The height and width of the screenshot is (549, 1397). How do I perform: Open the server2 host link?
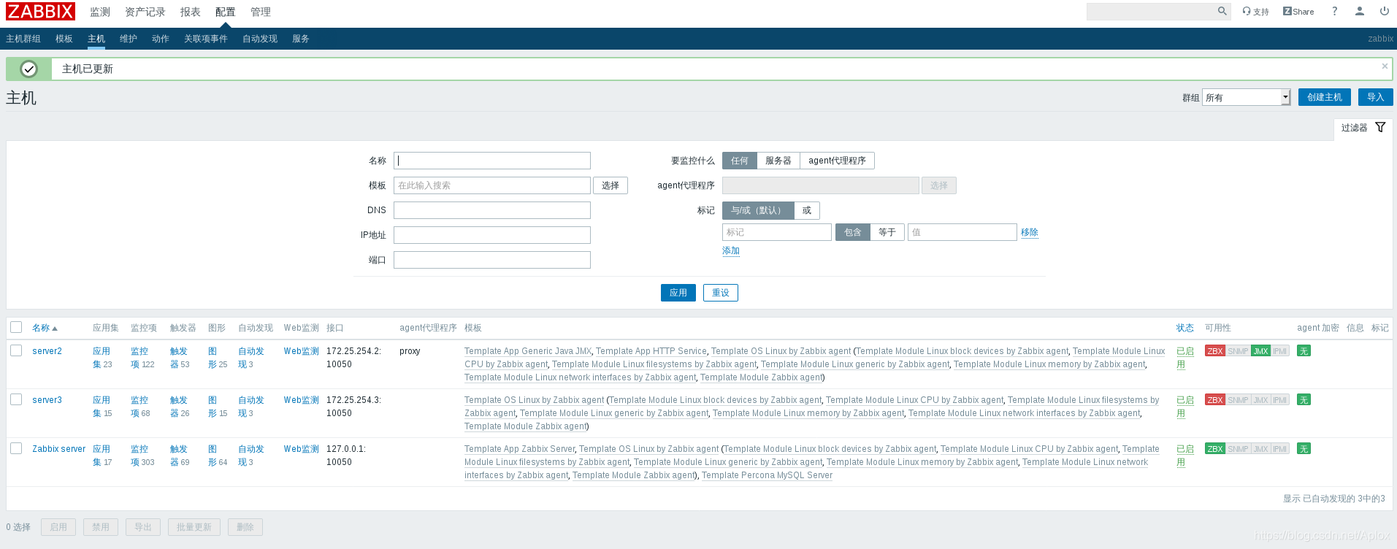[47, 351]
